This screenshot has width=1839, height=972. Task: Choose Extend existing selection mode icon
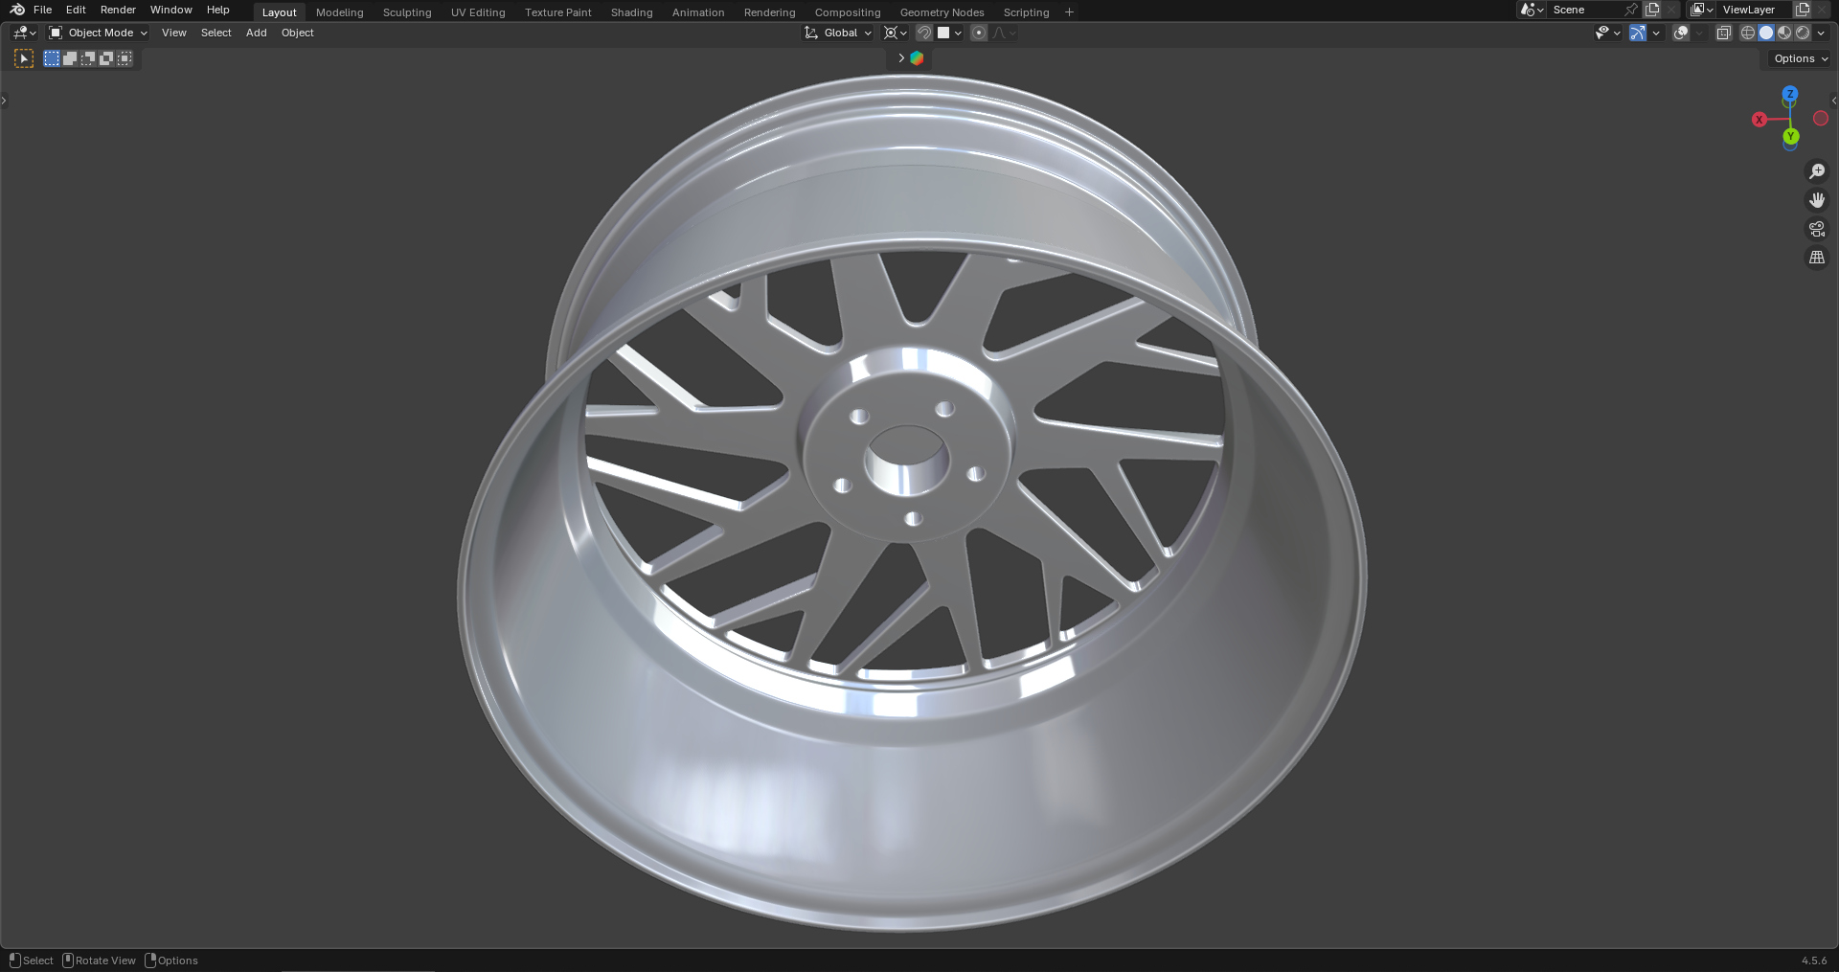pyautogui.click(x=70, y=58)
